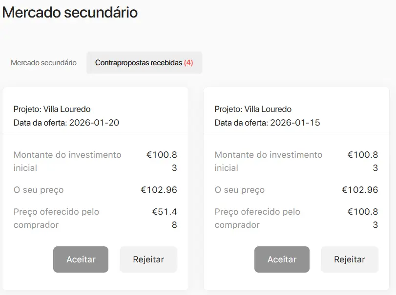
Task: Click the Mercado secundário page heading
Action: (70, 13)
